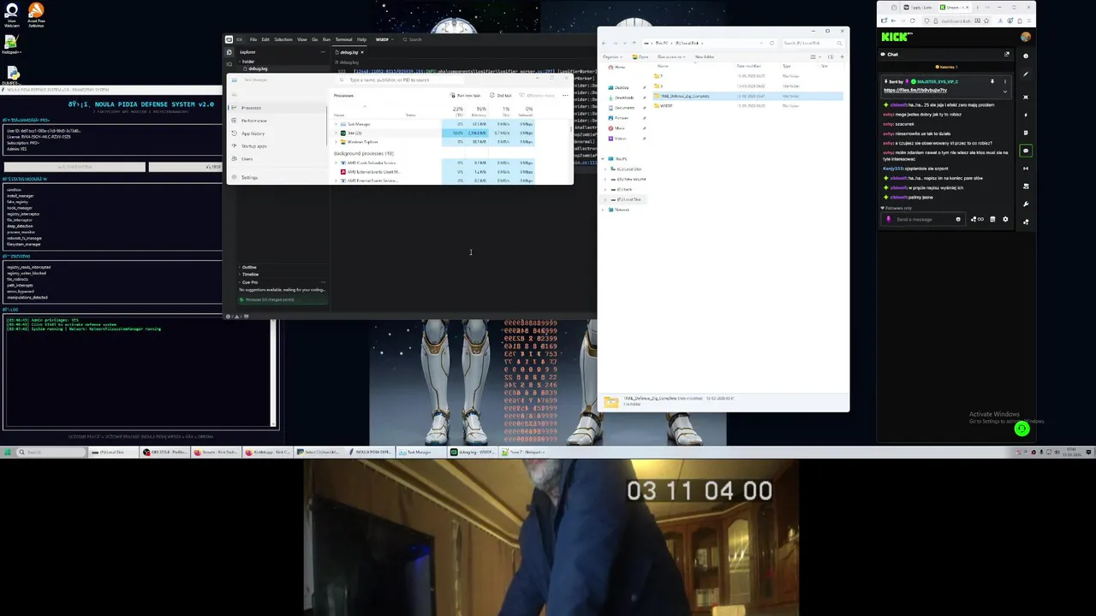1096x616 pixels.
Task: Open the Organize dropdown in File Explorer
Action: tap(611, 57)
